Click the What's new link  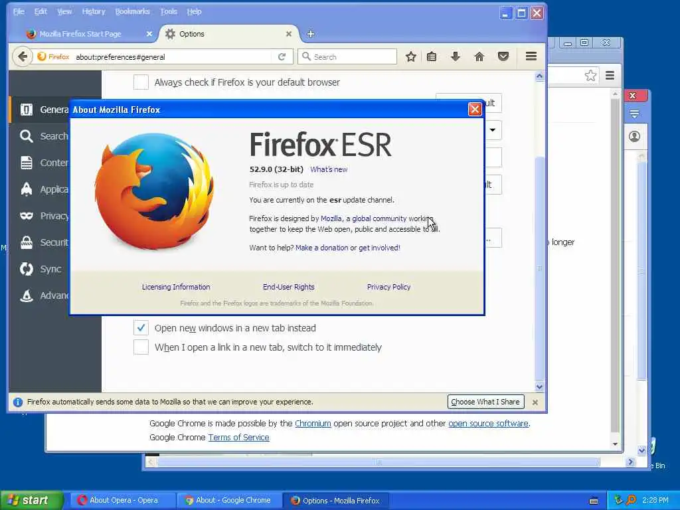pyautogui.click(x=329, y=169)
